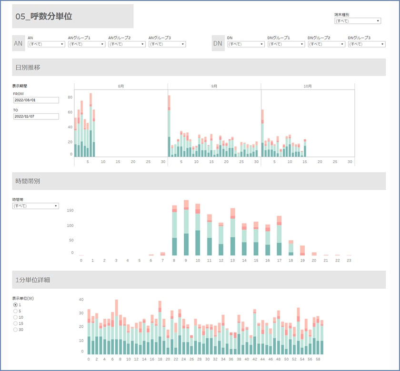Screen dimensions: 400x371
Task: Open the DN filter dropdown
Action: tap(246, 44)
